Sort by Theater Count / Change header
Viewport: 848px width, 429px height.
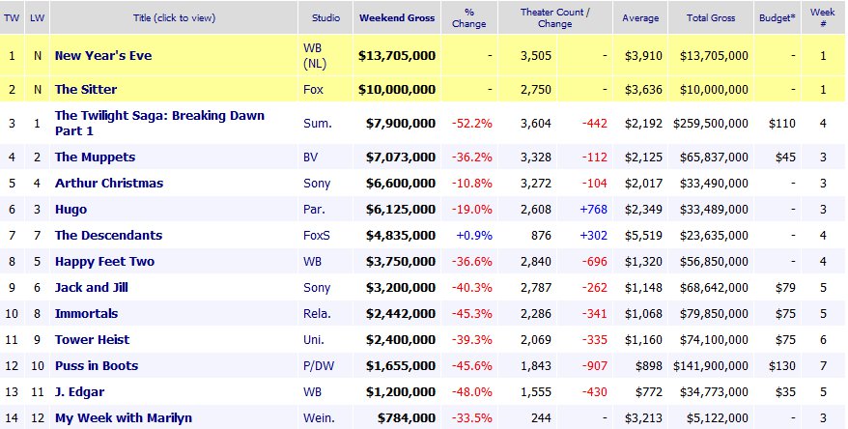click(555, 17)
